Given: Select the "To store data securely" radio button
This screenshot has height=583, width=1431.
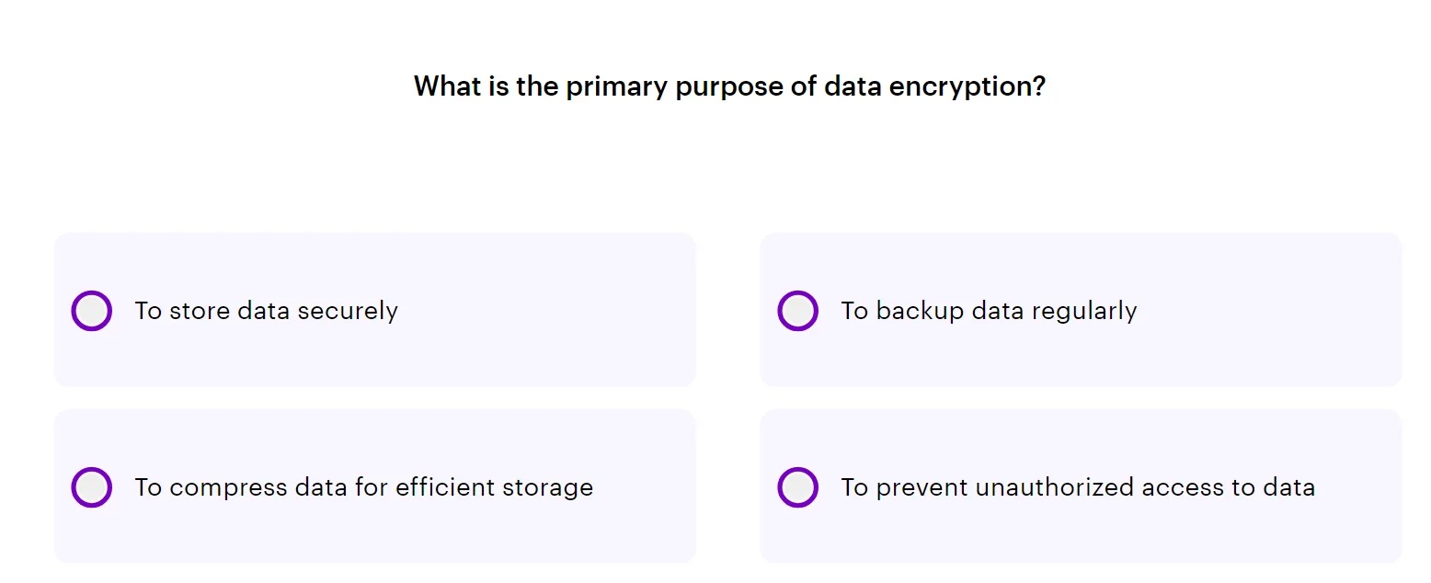Looking at the screenshot, I should point(91,311).
